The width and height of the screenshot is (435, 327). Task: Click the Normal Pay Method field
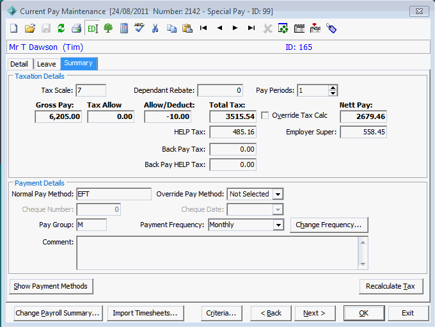click(114, 194)
